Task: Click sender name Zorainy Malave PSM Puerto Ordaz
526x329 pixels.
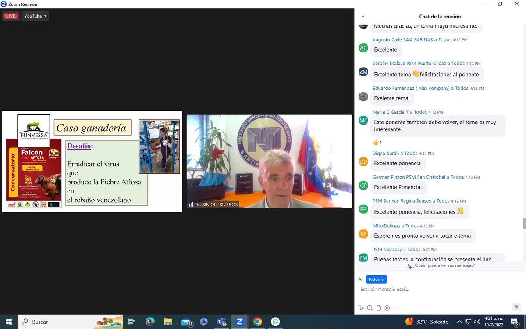Action: click(x=409, y=64)
